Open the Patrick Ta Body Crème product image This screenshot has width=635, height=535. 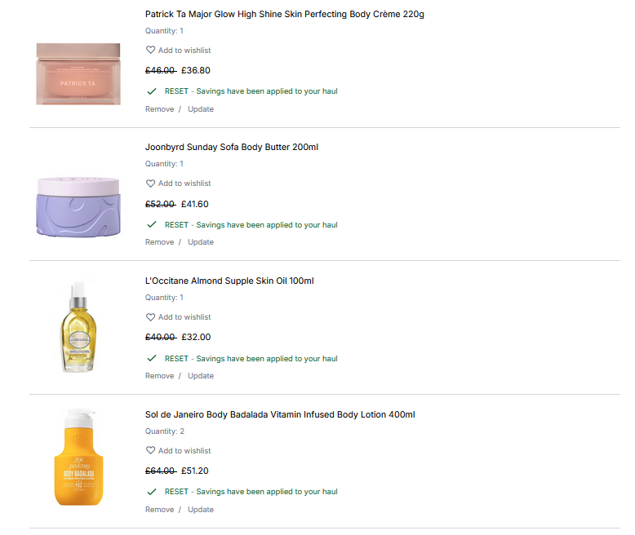click(78, 73)
